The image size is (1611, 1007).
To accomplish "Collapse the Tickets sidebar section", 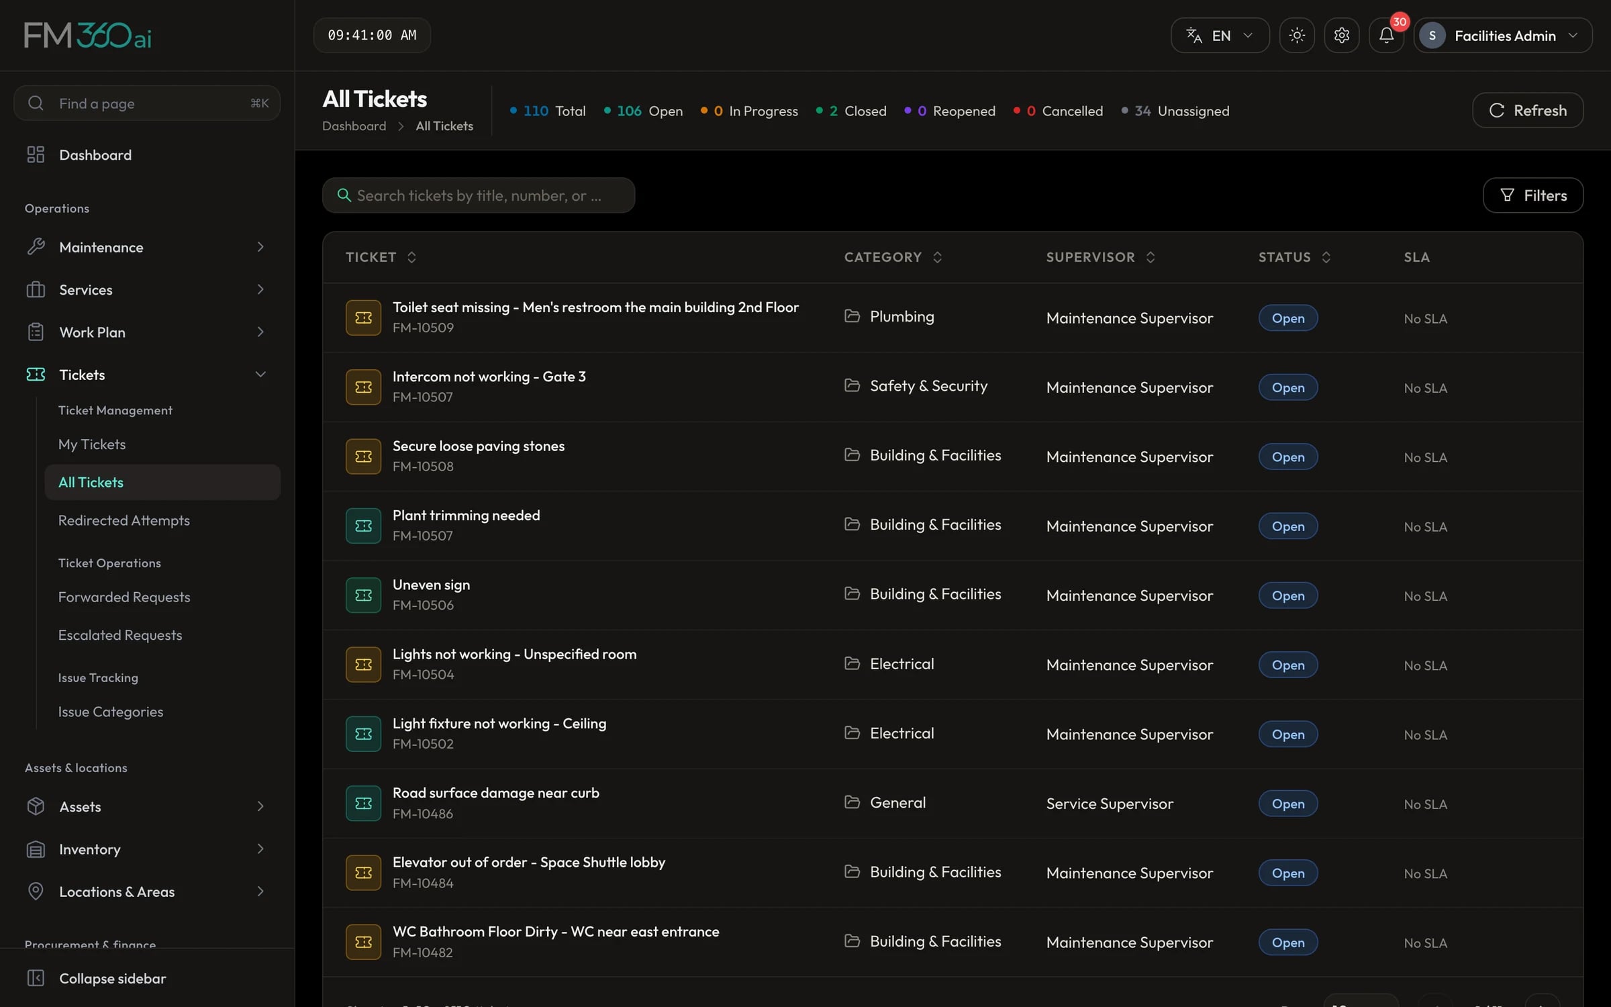I will point(147,375).
